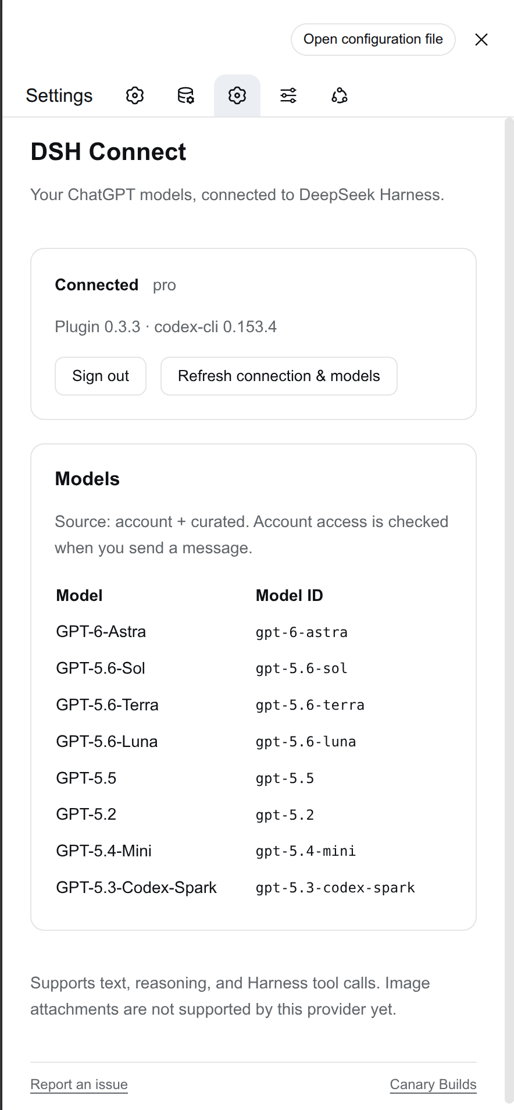Open the database settings tab icon
Image resolution: width=514 pixels, height=1110 pixels.
point(186,95)
